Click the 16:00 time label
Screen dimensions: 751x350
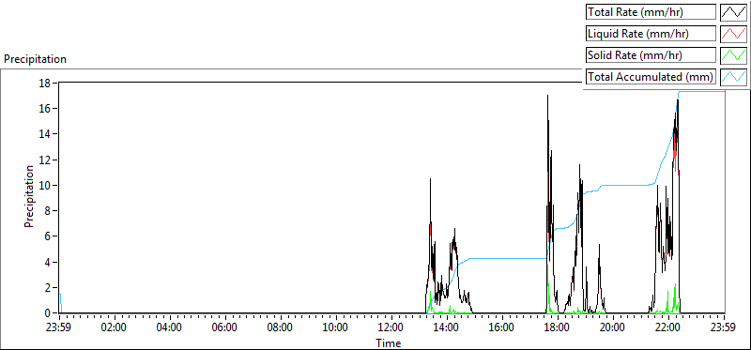(x=502, y=328)
